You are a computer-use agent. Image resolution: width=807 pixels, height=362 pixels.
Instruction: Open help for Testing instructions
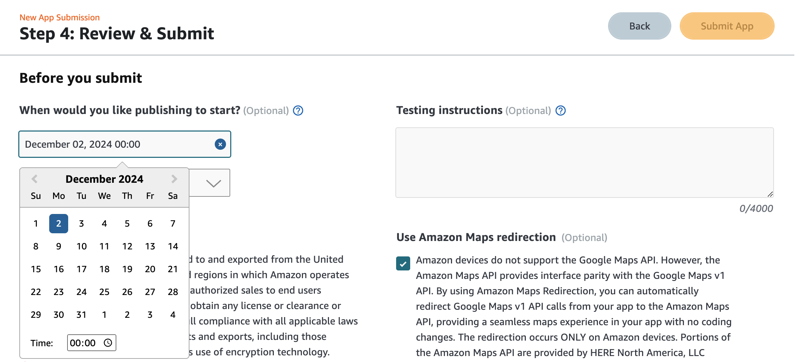pyautogui.click(x=561, y=110)
